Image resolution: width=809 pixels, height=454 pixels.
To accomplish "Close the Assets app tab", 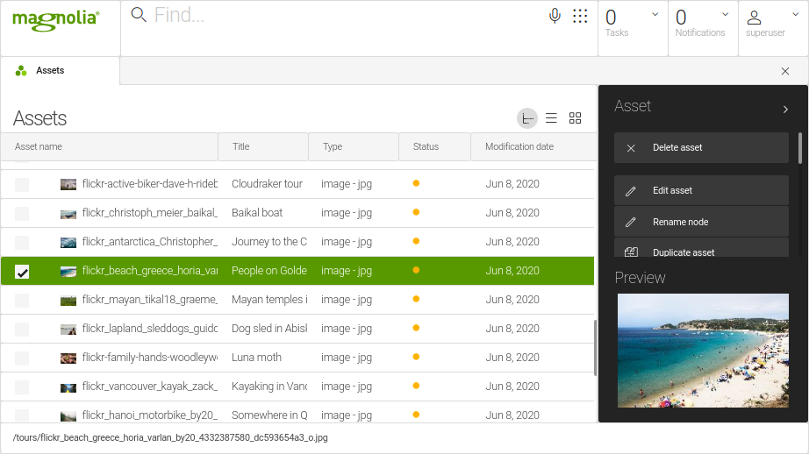I will [x=785, y=71].
